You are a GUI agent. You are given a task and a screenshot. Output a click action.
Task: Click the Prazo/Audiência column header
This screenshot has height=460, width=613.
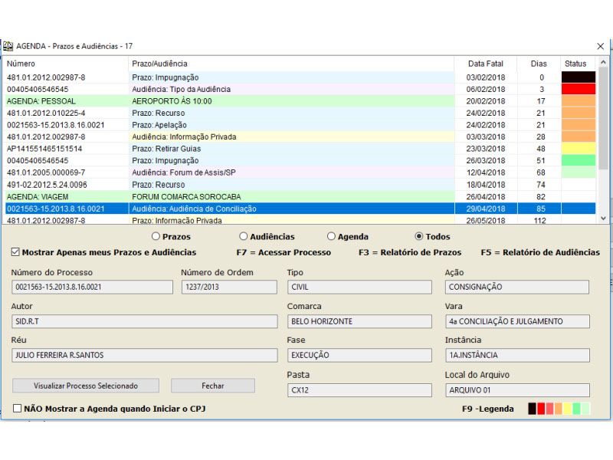pos(159,64)
